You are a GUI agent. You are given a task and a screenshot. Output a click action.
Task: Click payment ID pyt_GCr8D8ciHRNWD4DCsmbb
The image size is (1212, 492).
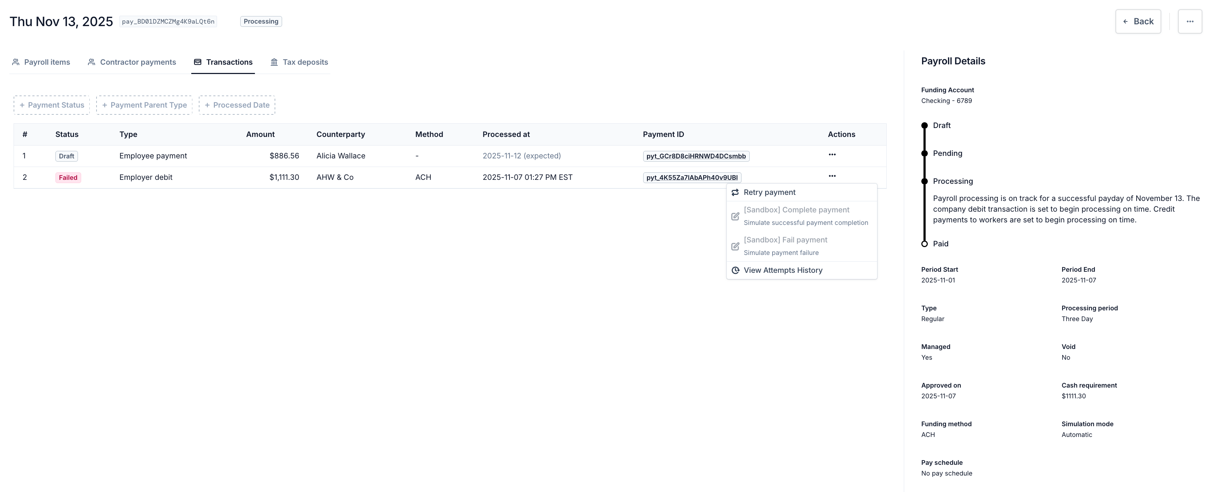tap(696, 156)
